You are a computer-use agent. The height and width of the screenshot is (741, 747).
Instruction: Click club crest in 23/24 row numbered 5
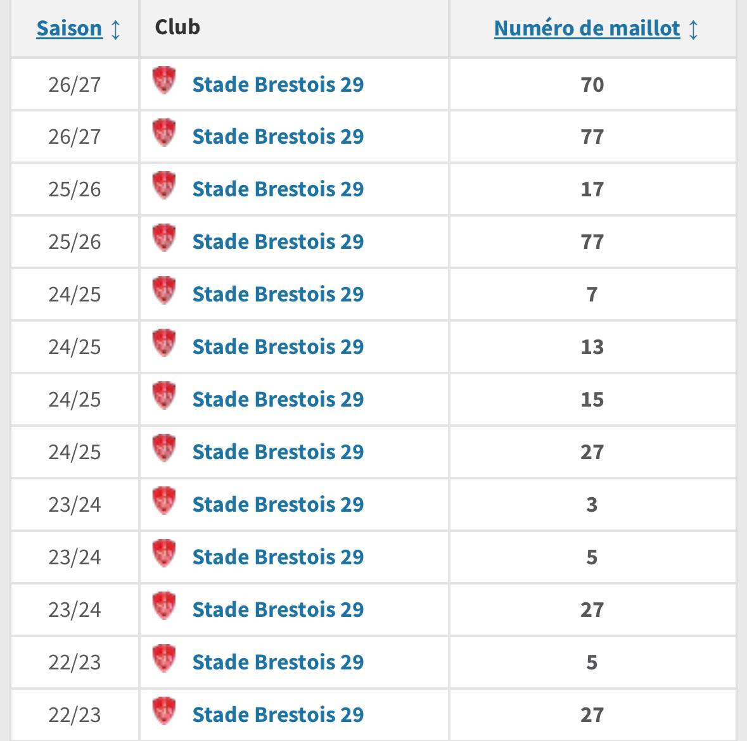164,554
